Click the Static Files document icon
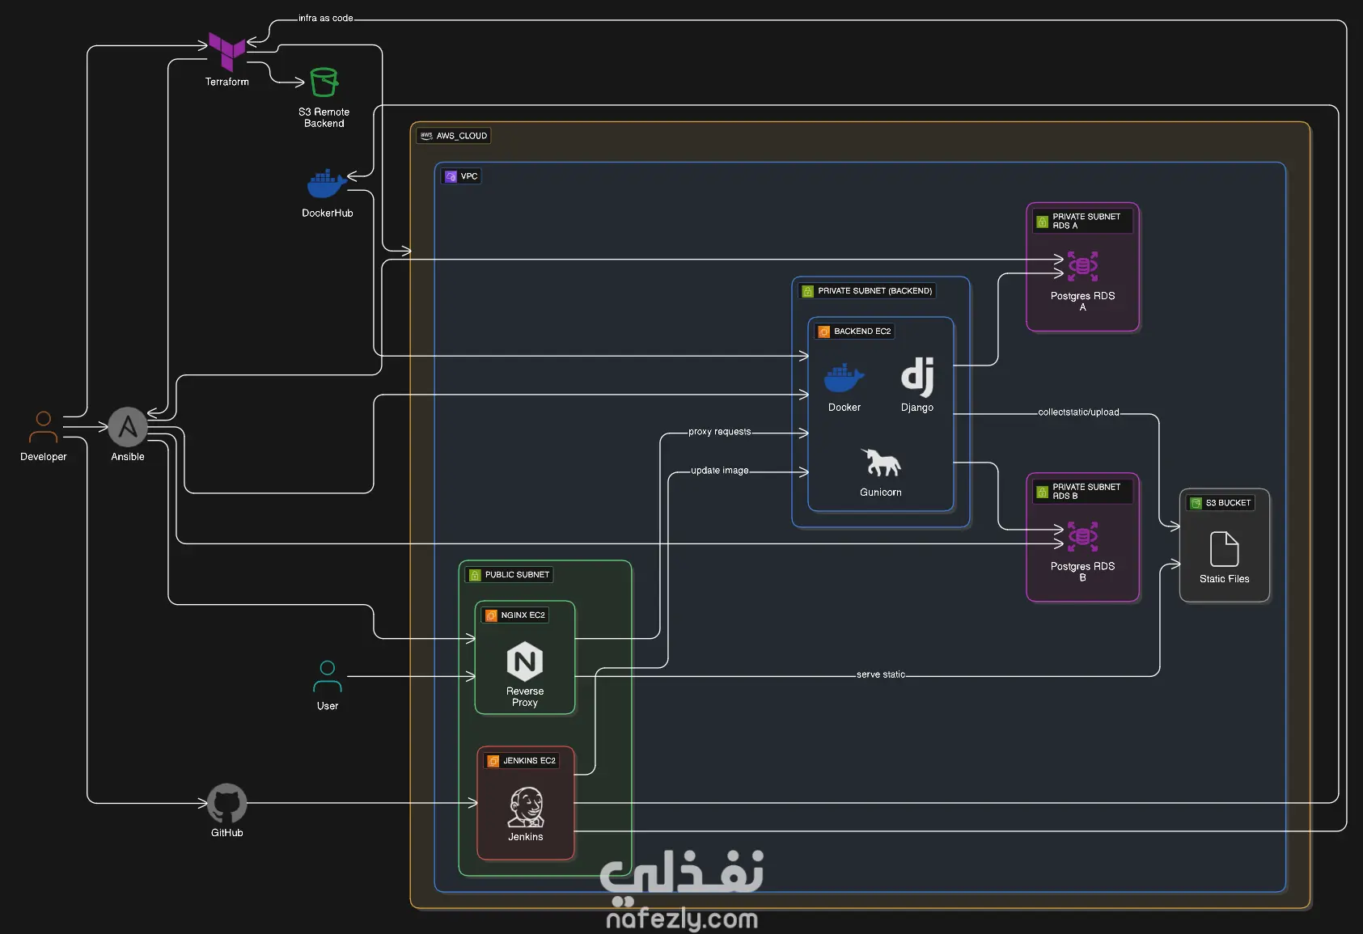Image resolution: width=1363 pixels, height=934 pixels. [1225, 549]
